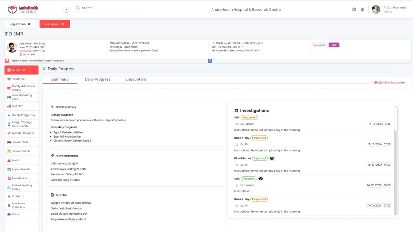The height and width of the screenshot is (232, 413).
Task: Click the 17-12-2024 11:45 timestamp
Action: (x=380, y=124)
